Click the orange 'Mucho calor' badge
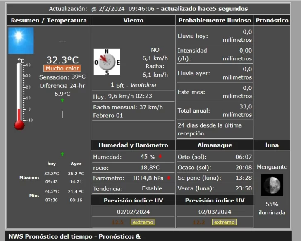The image size is (301, 241). (x=62, y=68)
